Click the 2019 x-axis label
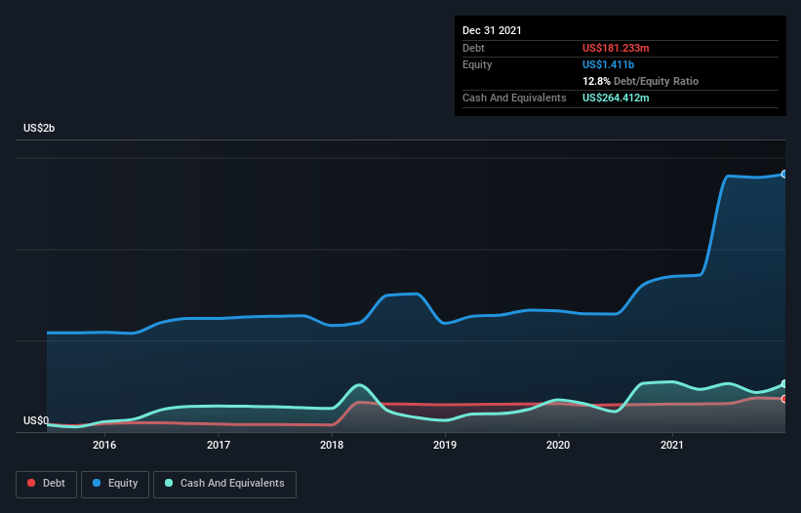This screenshot has width=801, height=513. click(x=445, y=445)
